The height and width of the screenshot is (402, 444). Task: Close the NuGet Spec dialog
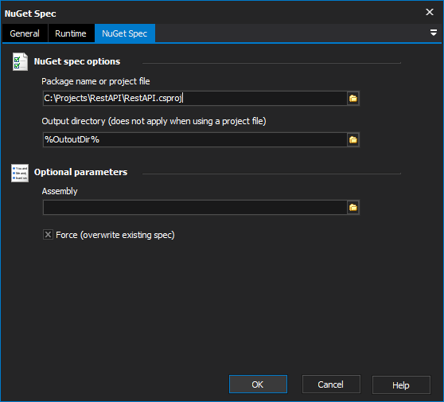tap(430, 12)
